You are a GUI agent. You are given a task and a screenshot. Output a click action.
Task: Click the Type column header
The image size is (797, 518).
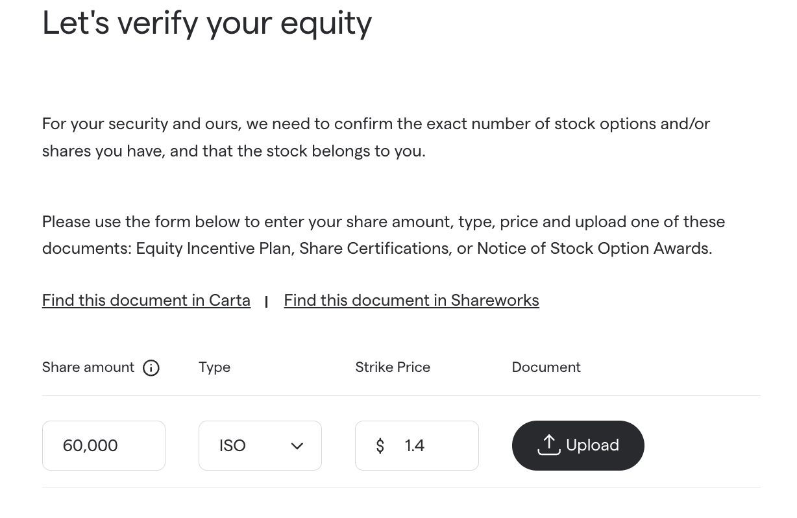click(214, 367)
